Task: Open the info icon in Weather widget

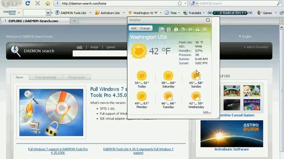Action: point(176,30)
